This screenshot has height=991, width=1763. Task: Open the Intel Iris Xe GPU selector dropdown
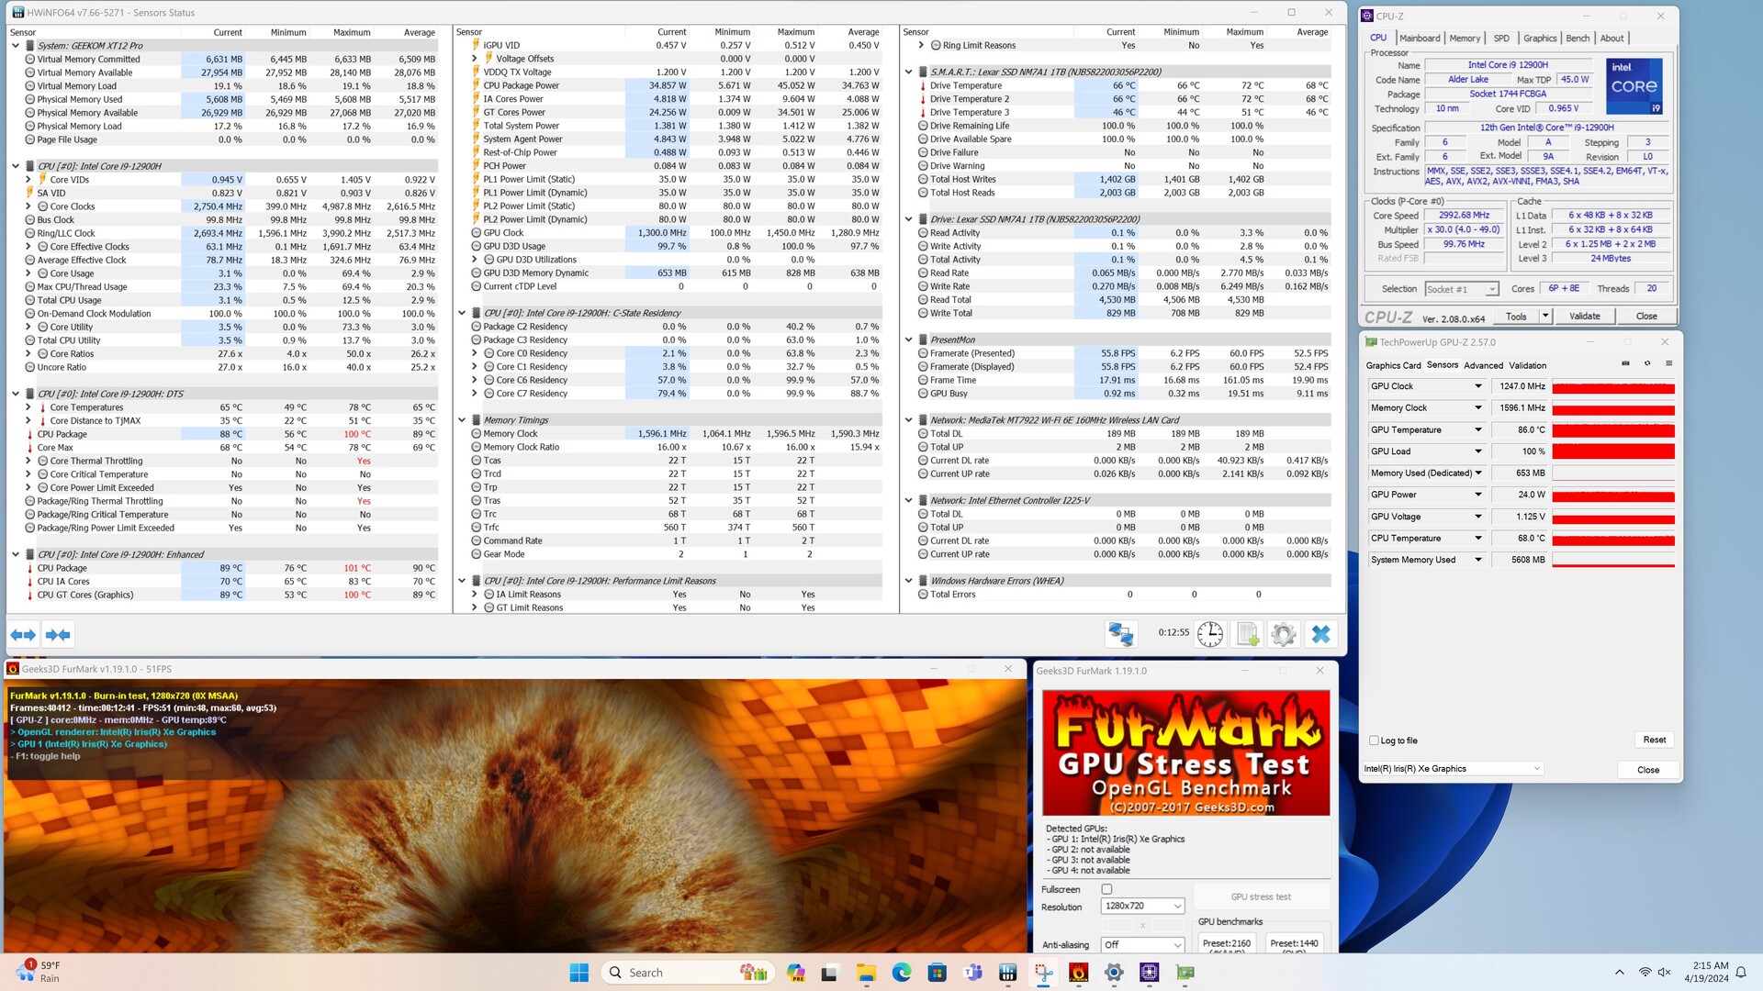click(1453, 769)
